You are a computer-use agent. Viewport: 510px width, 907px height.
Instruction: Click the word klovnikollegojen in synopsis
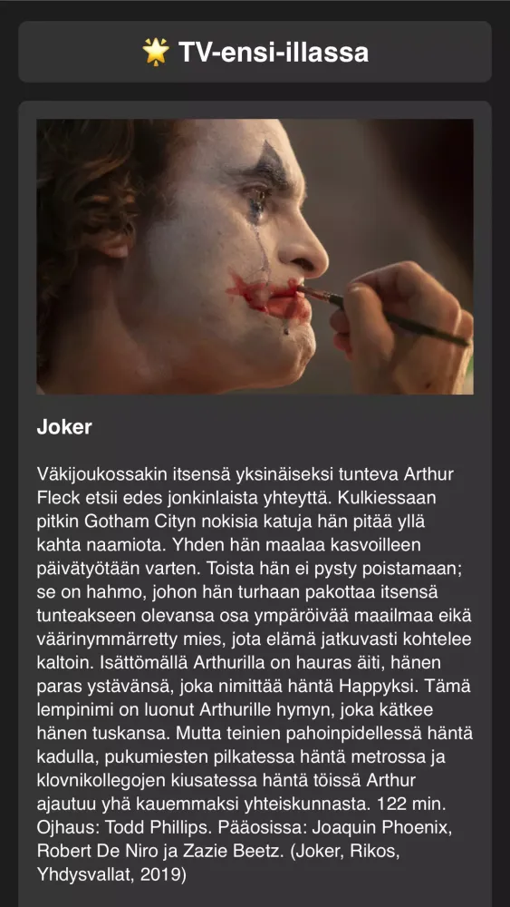pos(100,781)
